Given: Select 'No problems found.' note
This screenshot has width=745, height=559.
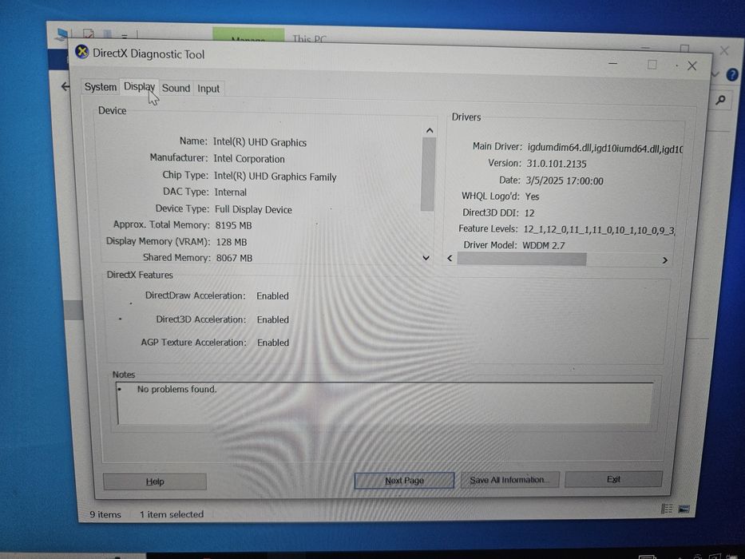Looking at the screenshot, I should (x=176, y=389).
